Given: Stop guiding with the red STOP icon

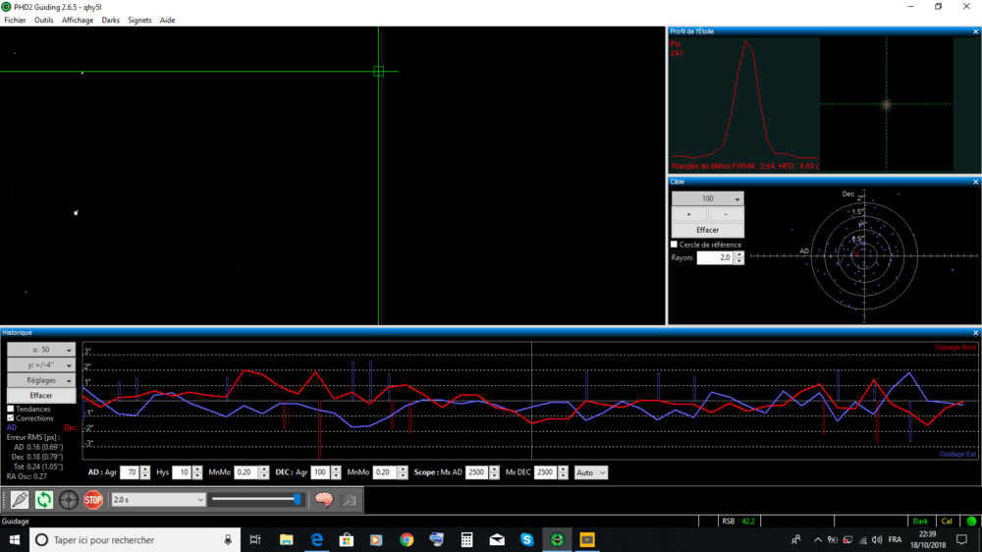Looking at the screenshot, I should [93, 500].
